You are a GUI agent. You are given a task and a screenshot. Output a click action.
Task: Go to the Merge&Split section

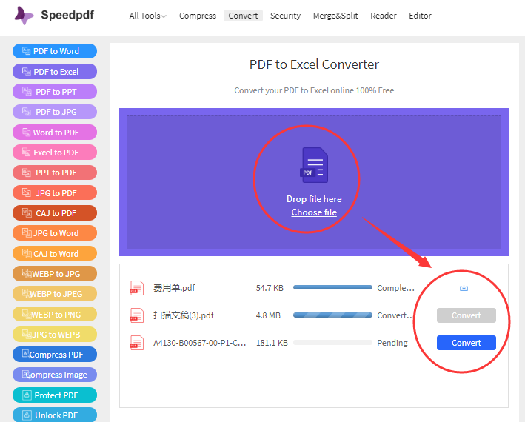tap(335, 16)
